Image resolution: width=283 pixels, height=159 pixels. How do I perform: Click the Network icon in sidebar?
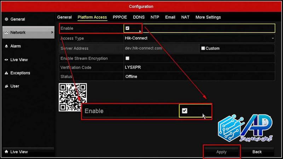pyautogui.click(x=6, y=33)
